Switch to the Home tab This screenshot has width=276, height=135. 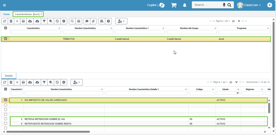[6, 14]
